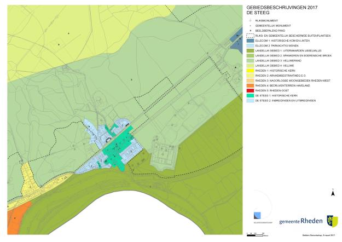Click the north arrow compass icon
342x242 pixels.
tap(332, 192)
